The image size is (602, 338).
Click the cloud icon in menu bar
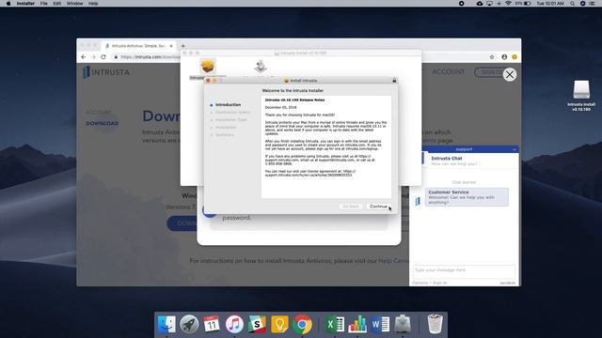(x=480, y=4)
